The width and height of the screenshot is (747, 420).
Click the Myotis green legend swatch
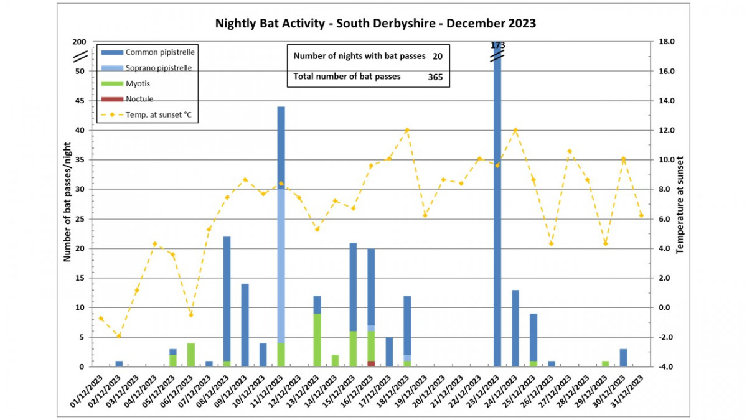tap(111, 83)
